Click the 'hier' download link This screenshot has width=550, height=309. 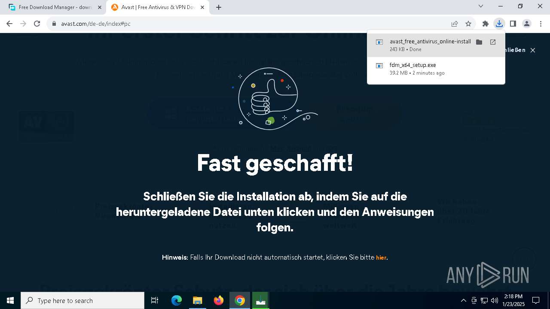pyautogui.click(x=381, y=258)
